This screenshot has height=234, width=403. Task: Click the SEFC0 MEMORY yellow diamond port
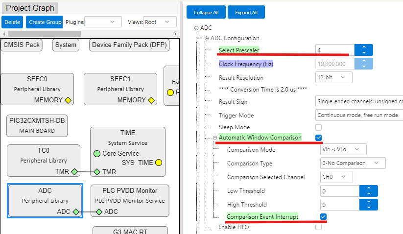click(68, 100)
